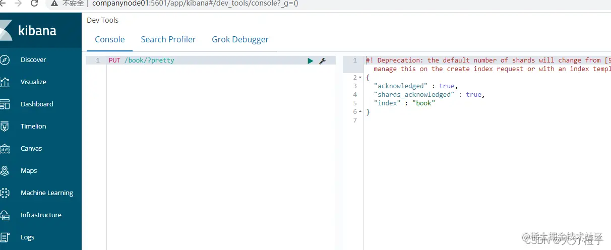Fold the closing brace at line 6
The height and width of the screenshot is (250, 611).
pyautogui.click(x=360, y=112)
